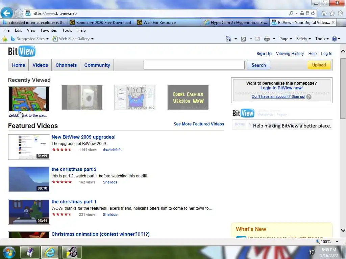The height and width of the screenshot is (259, 346).
Task: Open the Tools gear icon at top right
Action: click(341, 13)
